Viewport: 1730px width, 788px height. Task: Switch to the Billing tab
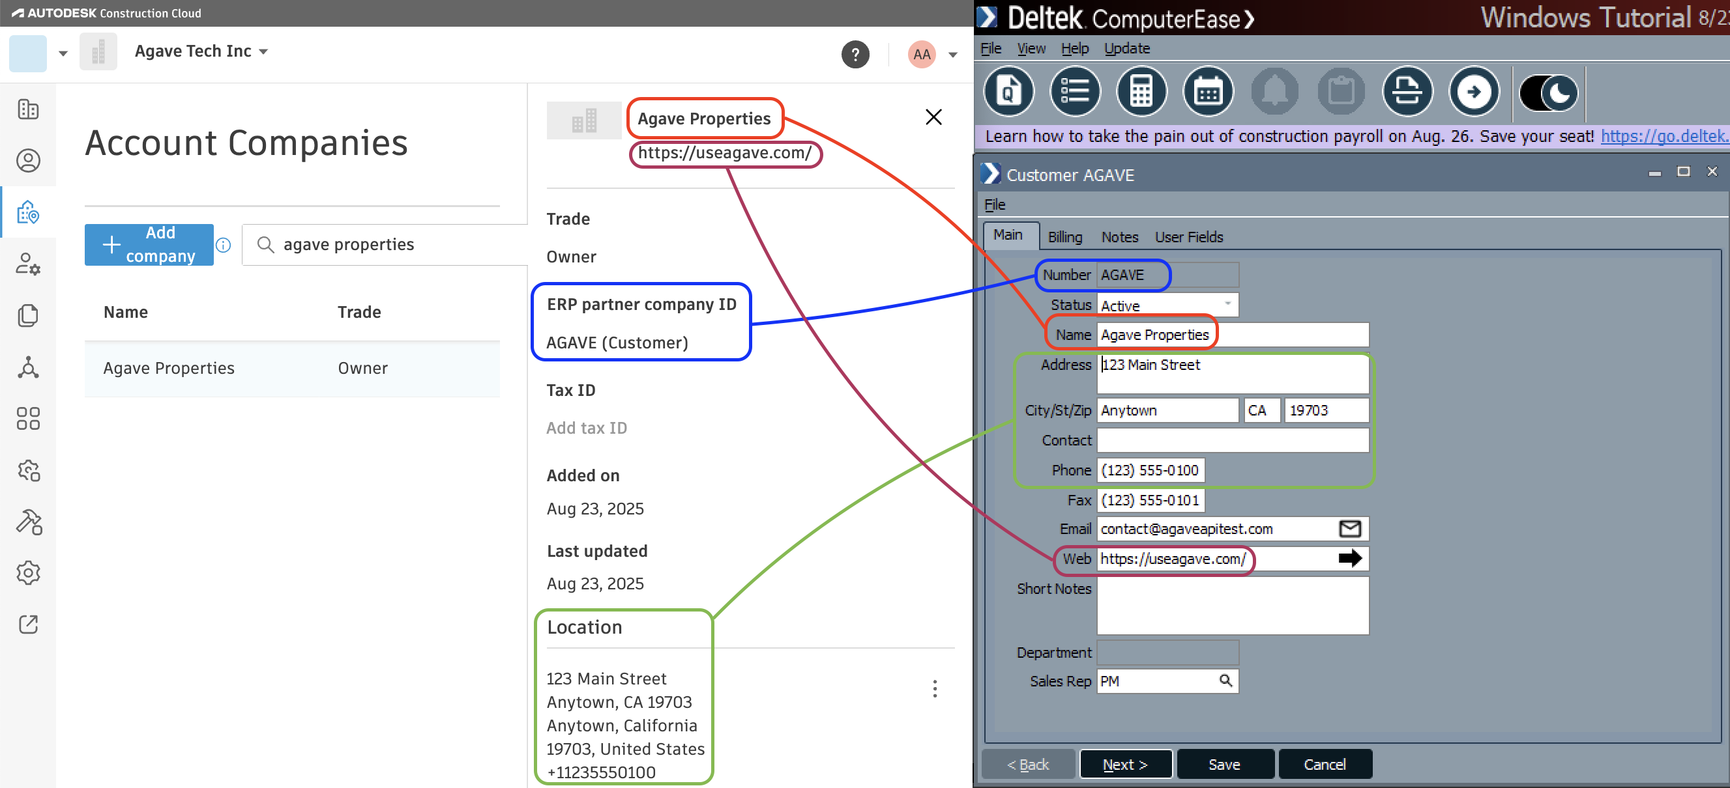point(1065,237)
